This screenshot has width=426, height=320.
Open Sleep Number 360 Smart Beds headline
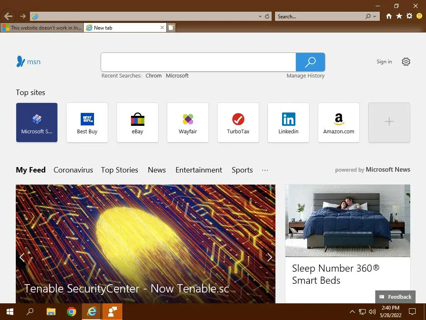click(x=336, y=274)
